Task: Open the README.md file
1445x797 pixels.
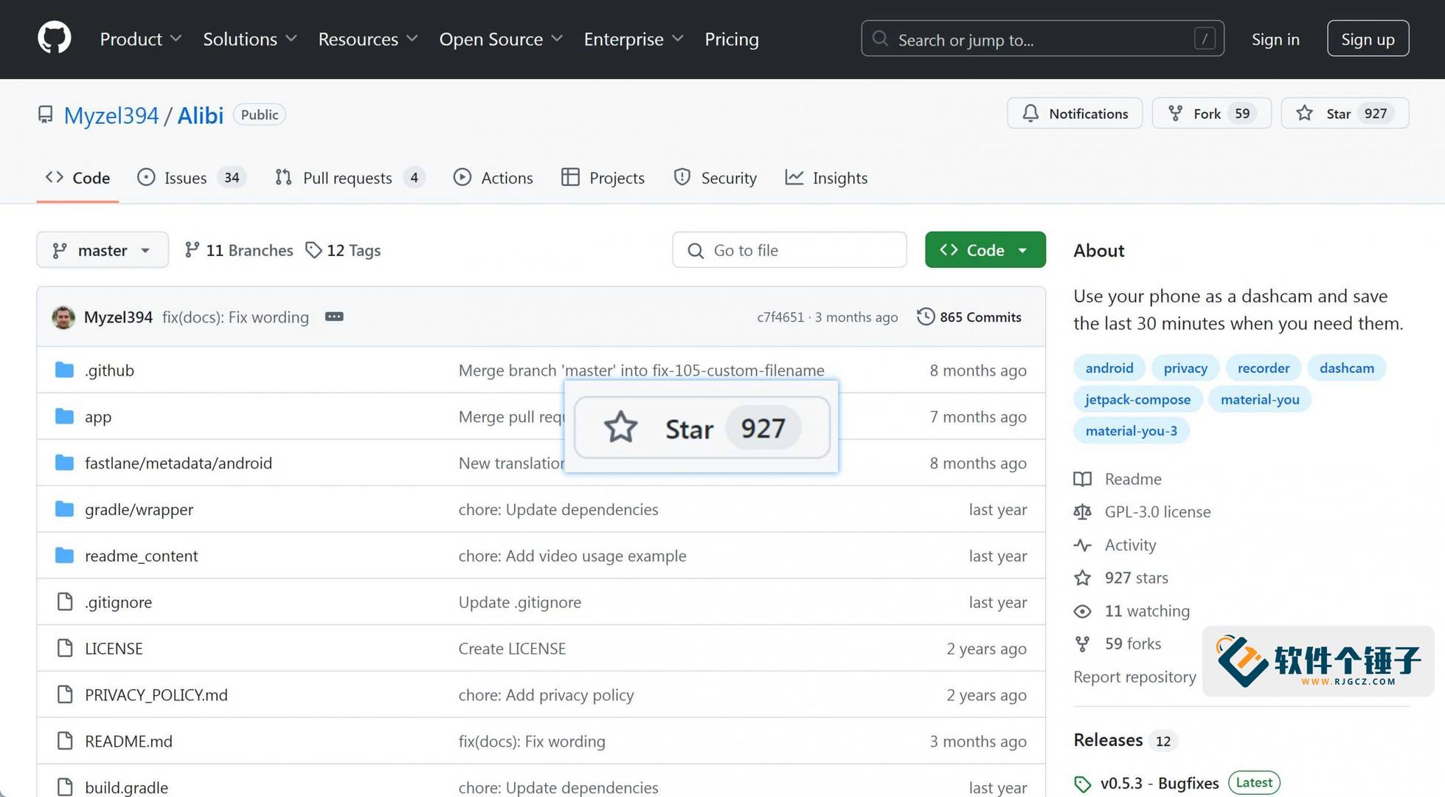Action: point(128,742)
